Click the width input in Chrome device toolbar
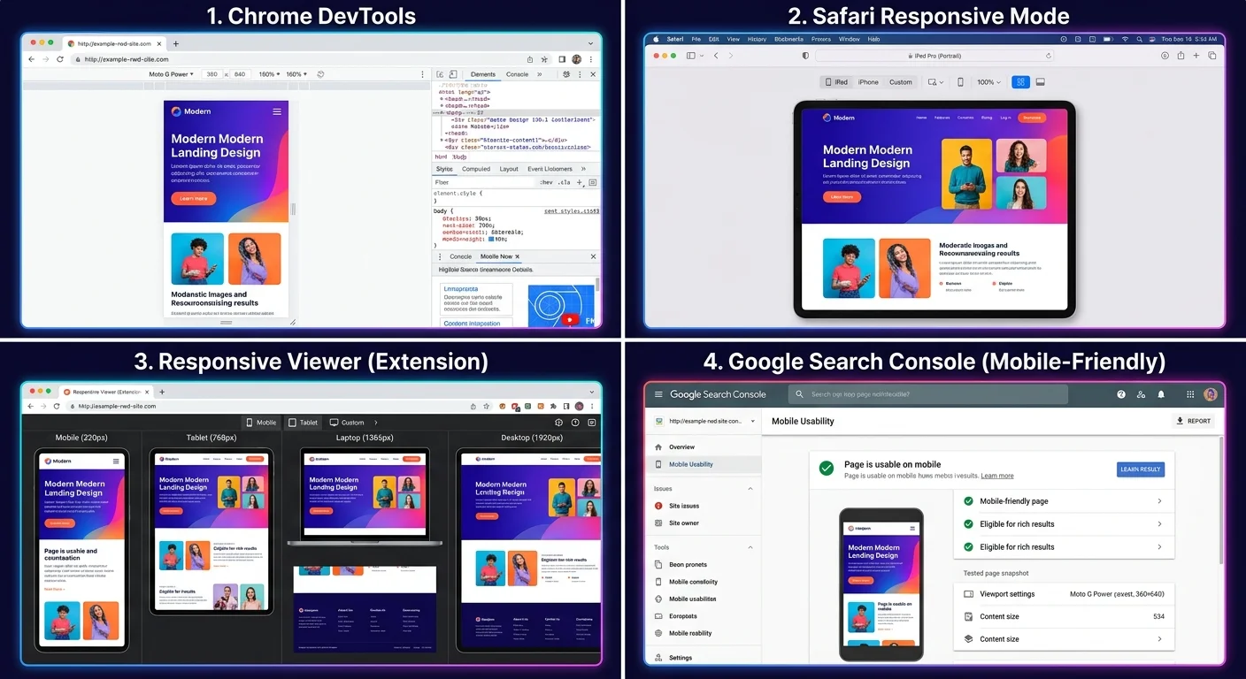The image size is (1246, 679). click(212, 74)
